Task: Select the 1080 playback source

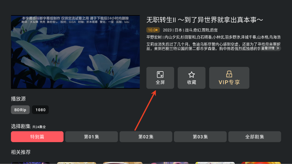Action: pyautogui.click(x=40, y=110)
